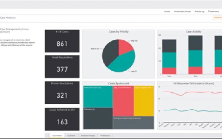Open the Case Metrics report tab
Image resolution: width=222 pixels, height=139 pixels.
[57, 136]
